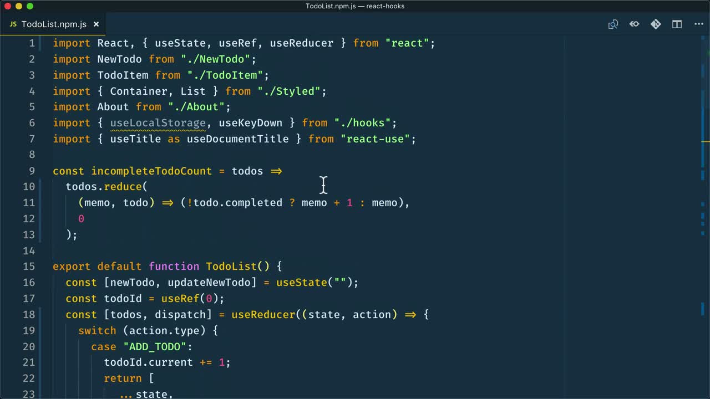
Task: Click the "react-use" module string
Action: (x=375, y=139)
